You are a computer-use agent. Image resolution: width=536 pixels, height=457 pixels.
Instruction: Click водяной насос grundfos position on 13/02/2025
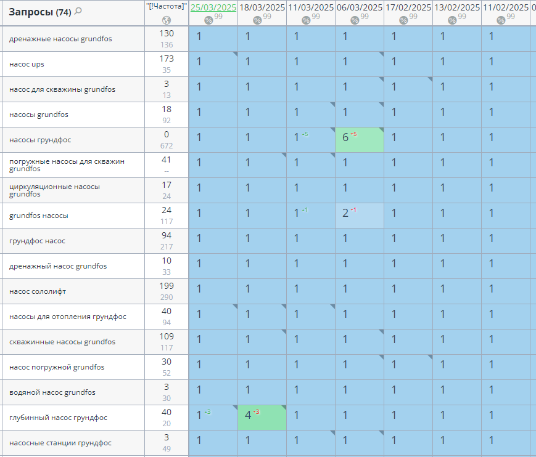point(457,392)
